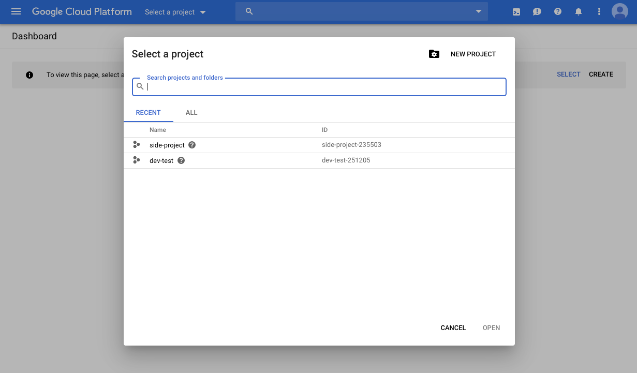The height and width of the screenshot is (373, 637).
Task: Click the top bar search input
Action: [361, 11]
